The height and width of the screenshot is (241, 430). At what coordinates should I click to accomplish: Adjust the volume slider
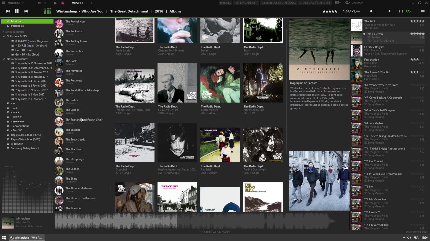point(382,11)
